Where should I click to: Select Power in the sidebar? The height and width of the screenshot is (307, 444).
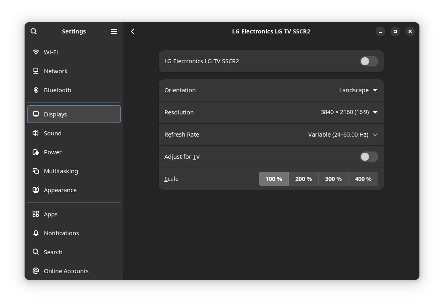(x=74, y=152)
